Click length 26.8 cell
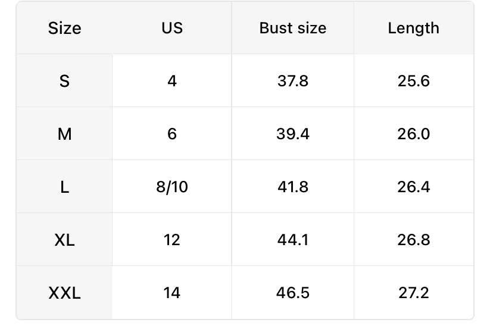The width and height of the screenshot is (493, 335). (413, 240)
